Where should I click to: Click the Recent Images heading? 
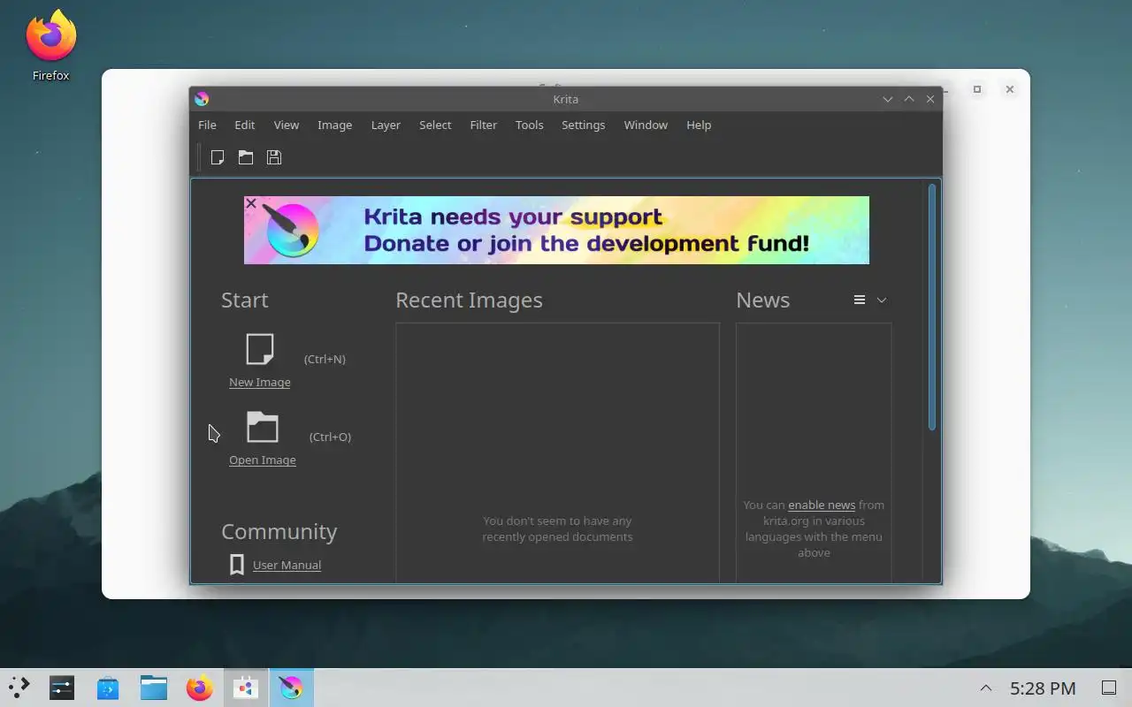click(x=469, y=300)
